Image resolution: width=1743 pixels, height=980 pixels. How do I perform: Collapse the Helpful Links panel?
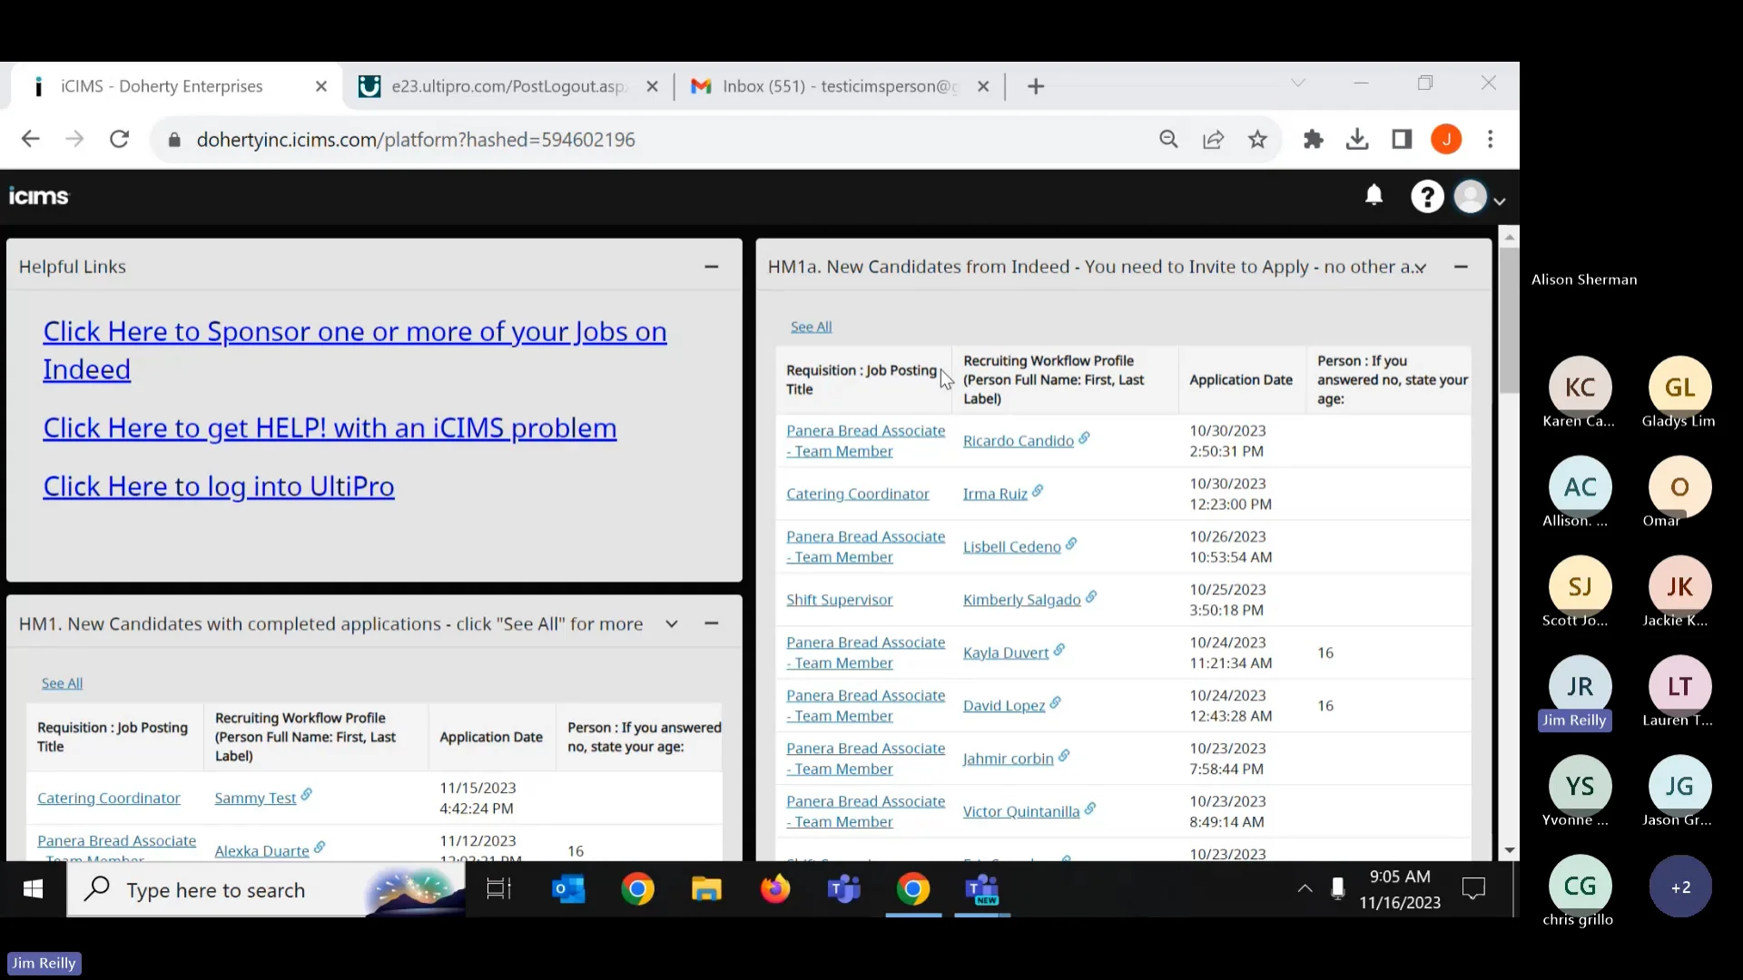712,266
